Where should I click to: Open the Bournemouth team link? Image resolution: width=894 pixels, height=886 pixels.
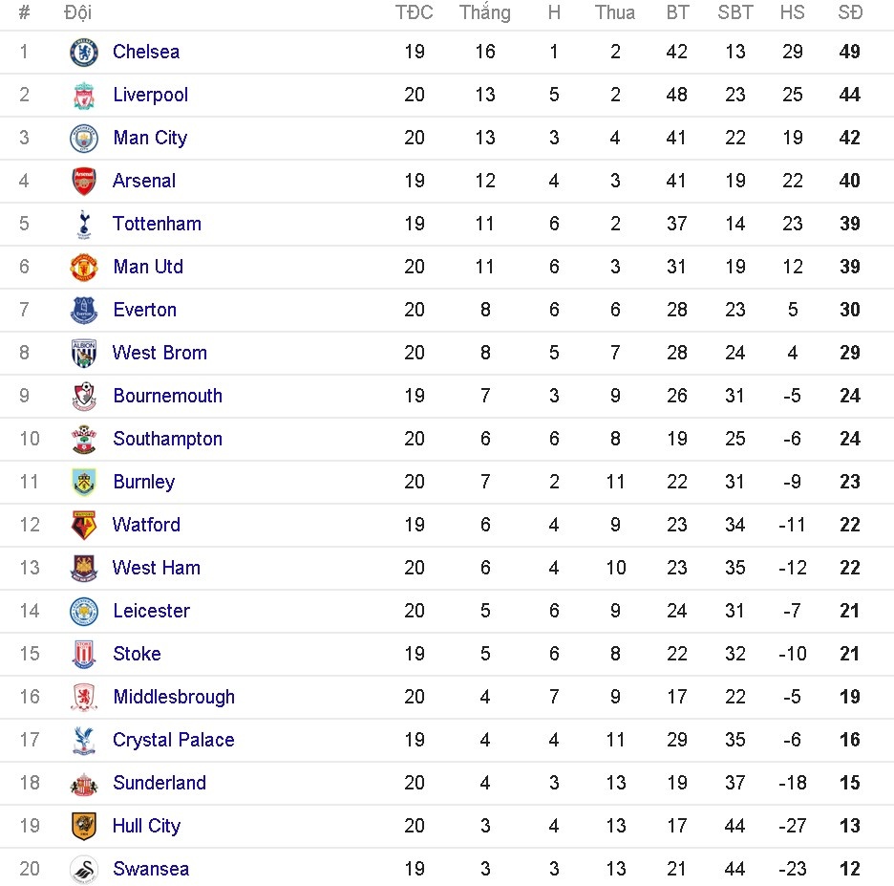click(167, 396)
